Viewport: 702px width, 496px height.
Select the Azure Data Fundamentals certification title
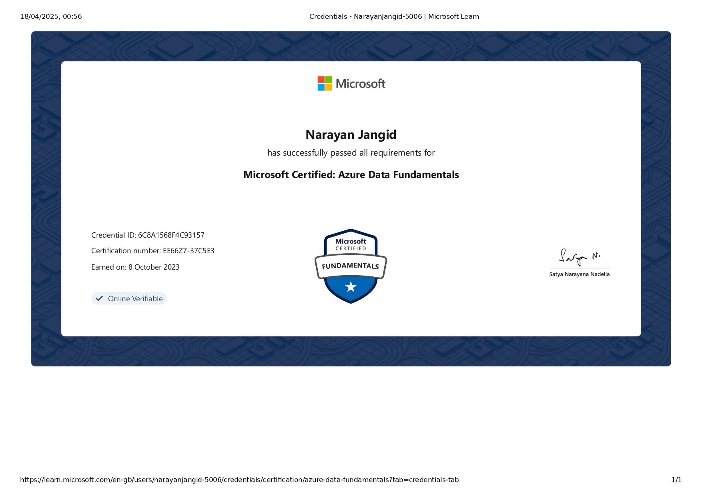point(351,175)
